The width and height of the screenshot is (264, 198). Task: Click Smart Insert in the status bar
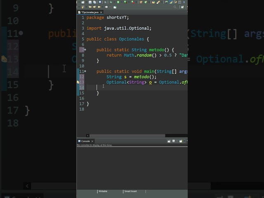130,191
